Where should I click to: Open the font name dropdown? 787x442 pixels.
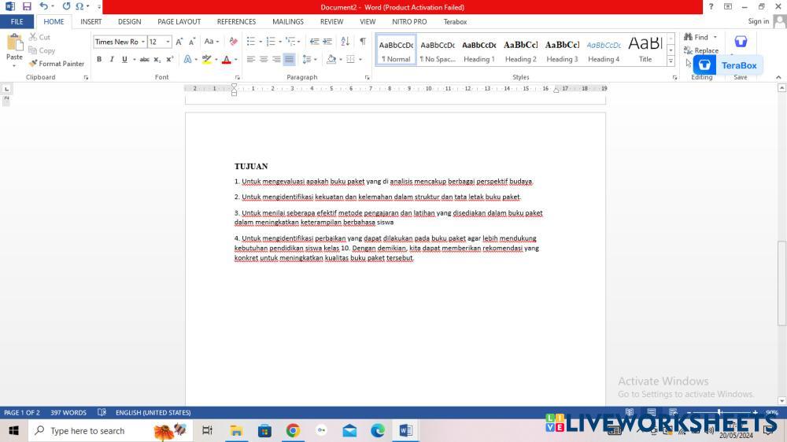click(x=142, y=42)
